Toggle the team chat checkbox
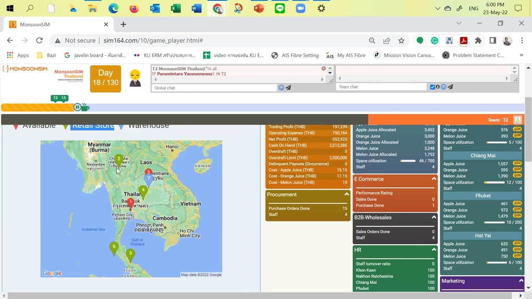532x299 pixels. (x=433, y=87)
